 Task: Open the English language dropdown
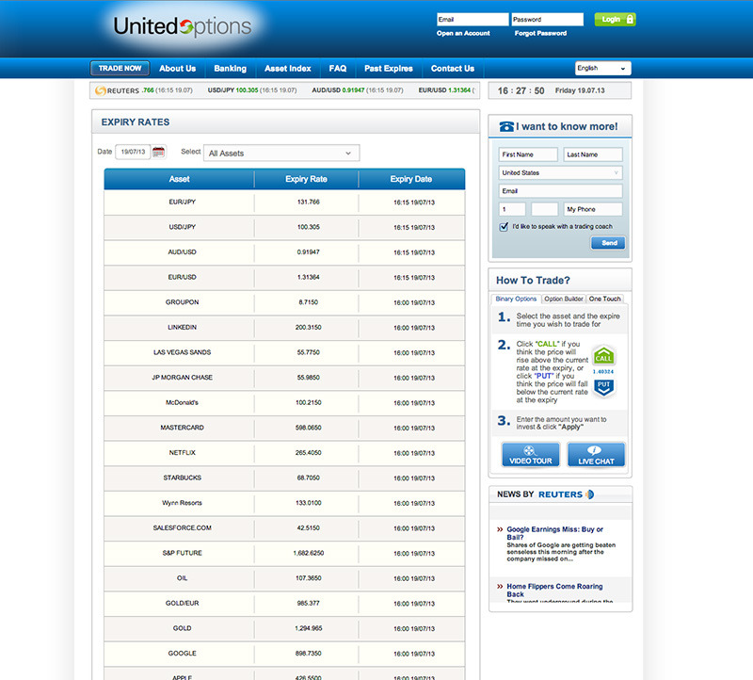coord(602,68)
